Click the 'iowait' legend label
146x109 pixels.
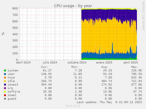pos(13,85)
